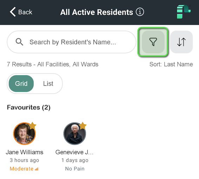
Task: Click the info icon beside All Active Residents
Action: coord(140,12)
